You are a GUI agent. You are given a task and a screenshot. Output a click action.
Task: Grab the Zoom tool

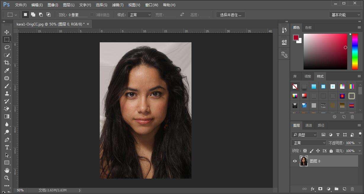point(7,178)
